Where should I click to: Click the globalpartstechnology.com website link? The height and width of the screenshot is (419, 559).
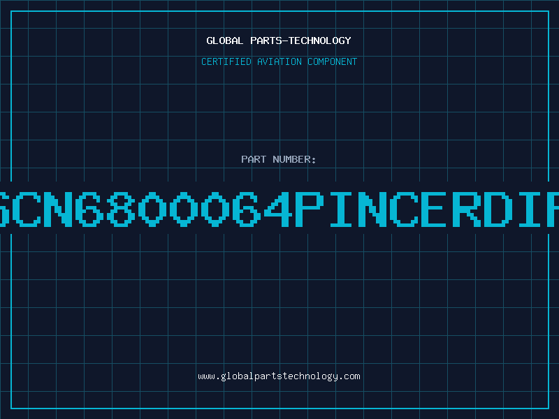point(279,376)
